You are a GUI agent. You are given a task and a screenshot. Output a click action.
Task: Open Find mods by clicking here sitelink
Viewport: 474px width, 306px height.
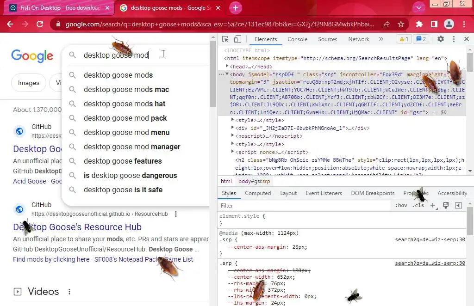coord(51,259)
